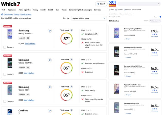Click the 87% test score gauge
Screen dimensions: 162x115
coord(66,39)
